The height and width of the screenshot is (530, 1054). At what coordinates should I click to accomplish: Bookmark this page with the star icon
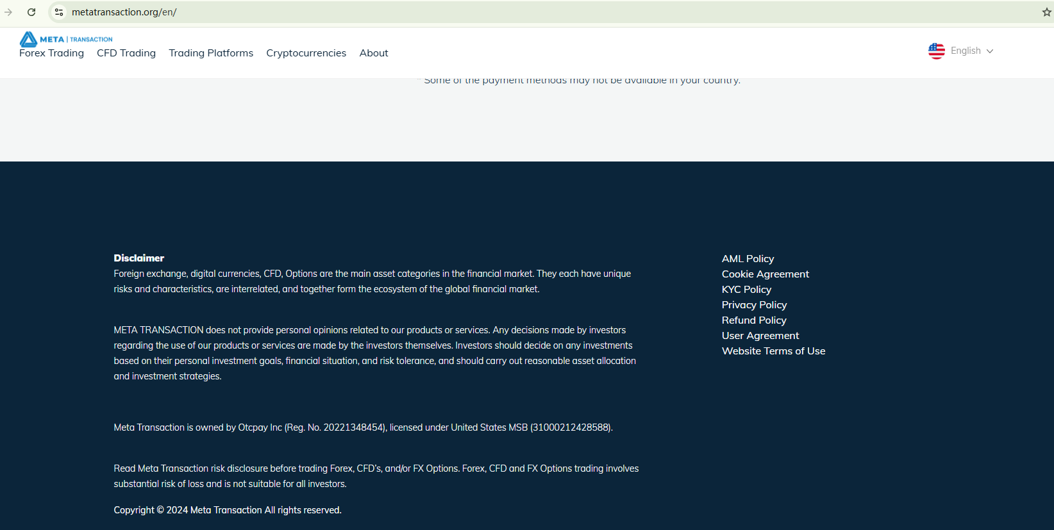coord(1046,12)
